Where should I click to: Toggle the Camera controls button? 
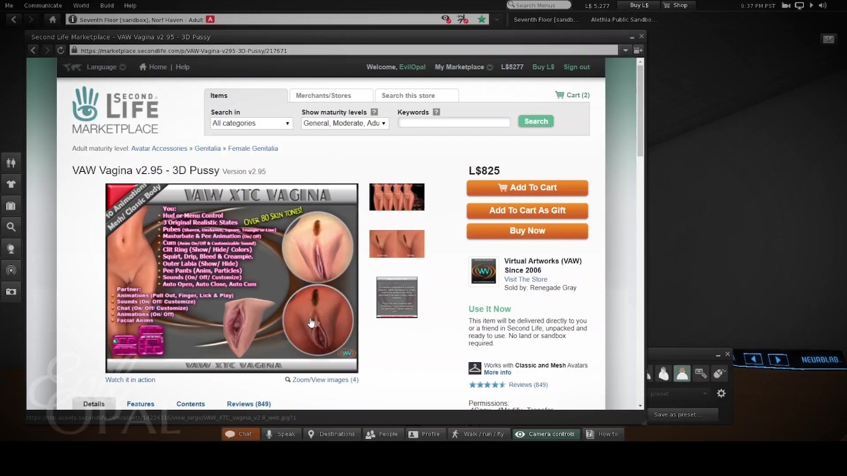point(545,434)
